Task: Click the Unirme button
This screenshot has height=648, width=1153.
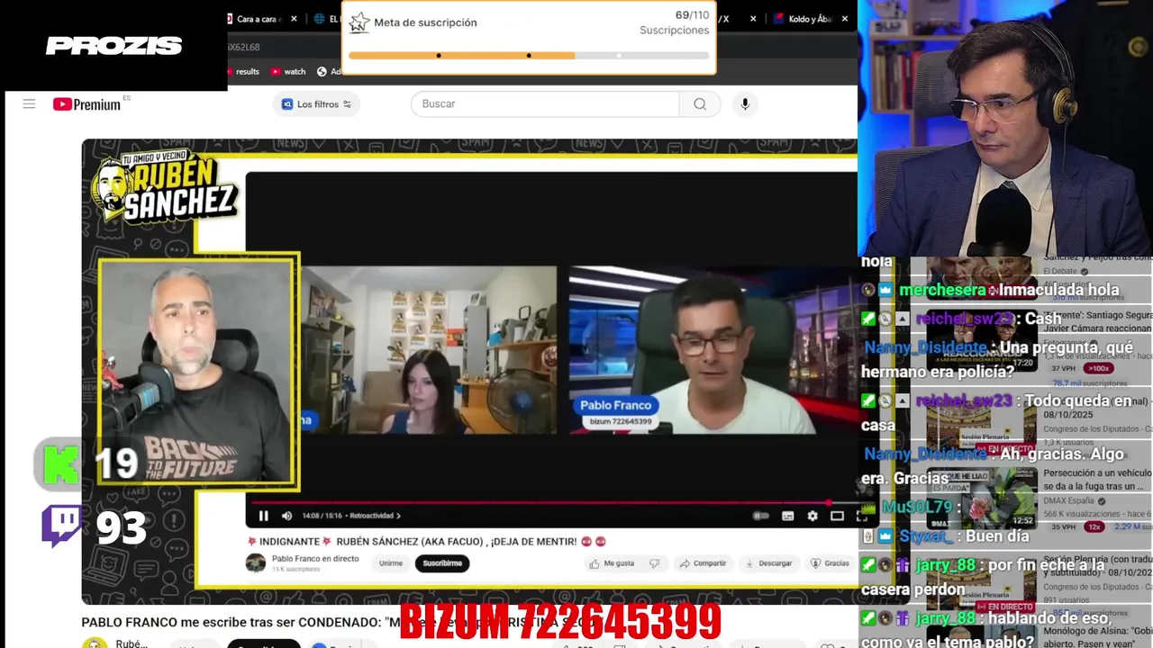Action: [x=391, y=563]
